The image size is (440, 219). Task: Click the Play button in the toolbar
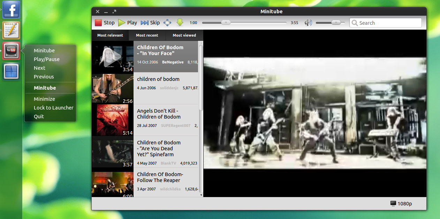pos(128,23)
